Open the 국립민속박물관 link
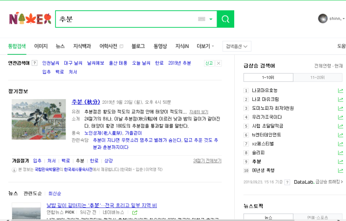Image resolution: width=346 pixels, height=221 pixels. point(47,169)
